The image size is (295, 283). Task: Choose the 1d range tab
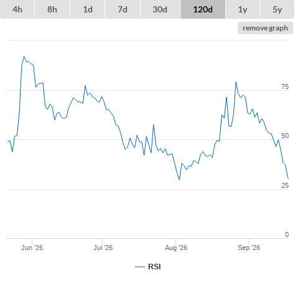[x=88, y=9]
